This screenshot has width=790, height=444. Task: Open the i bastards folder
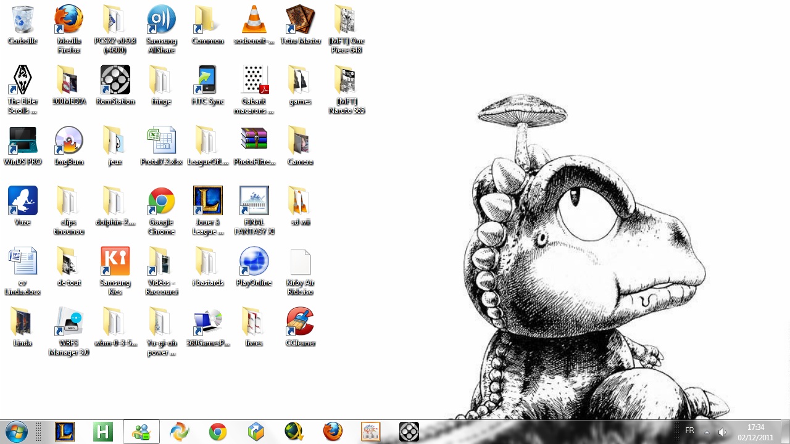[x=208, y=266]
